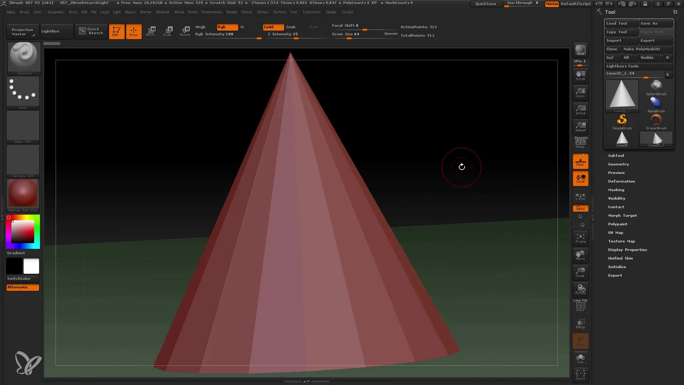The image size is (684, 385).
Task: Click the Clone tool button
Action: [x=612, y=49]
